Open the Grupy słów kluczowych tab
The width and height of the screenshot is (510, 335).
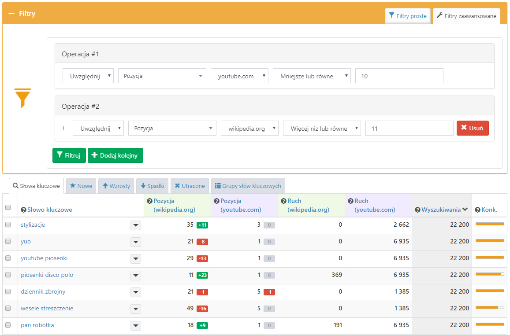[x=248, y=186]
